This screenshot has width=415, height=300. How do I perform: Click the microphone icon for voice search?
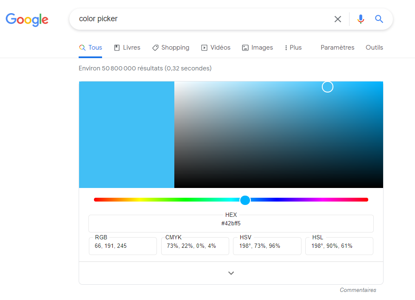361,19
